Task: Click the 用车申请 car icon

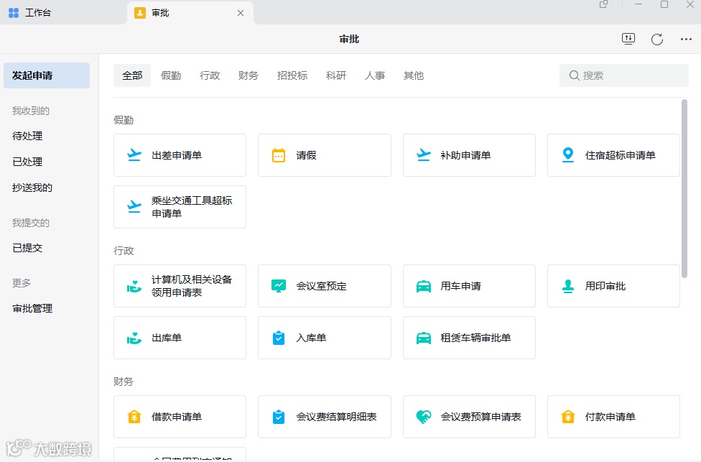Action: tap(423, 286)
